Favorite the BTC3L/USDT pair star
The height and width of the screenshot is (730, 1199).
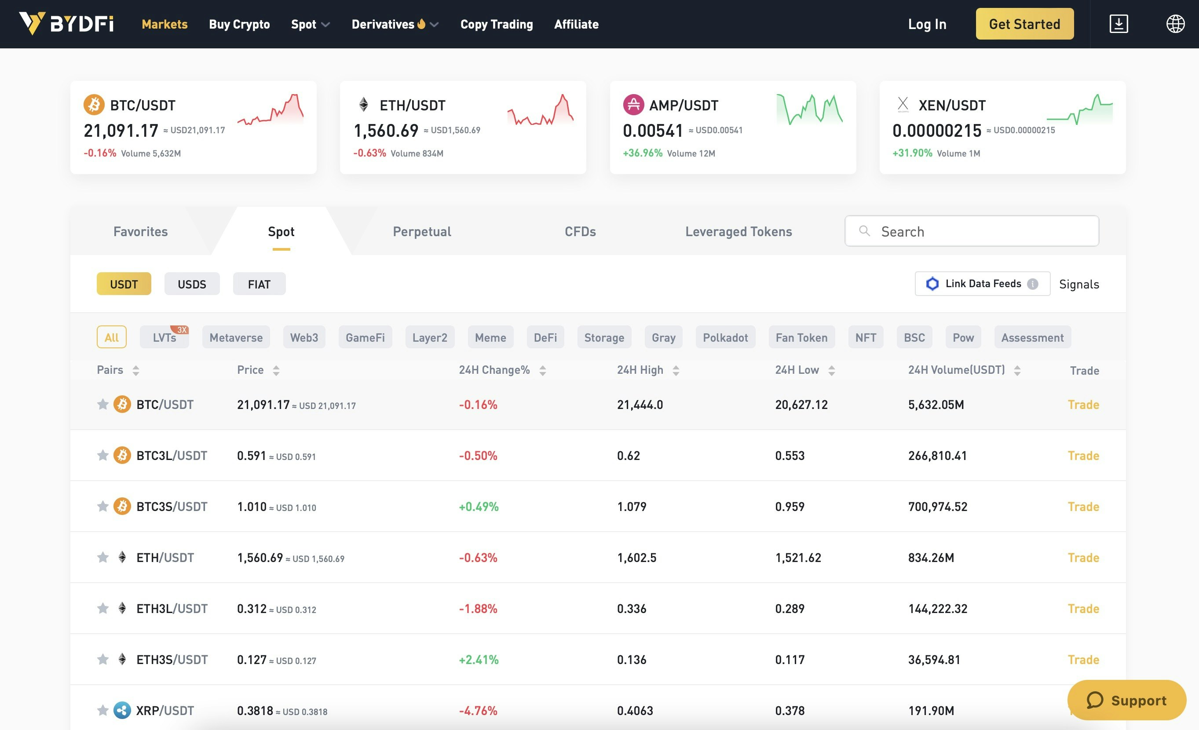[102, 455]
